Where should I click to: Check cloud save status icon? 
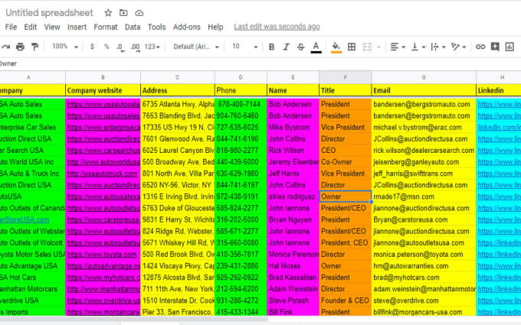click(139, 13)
